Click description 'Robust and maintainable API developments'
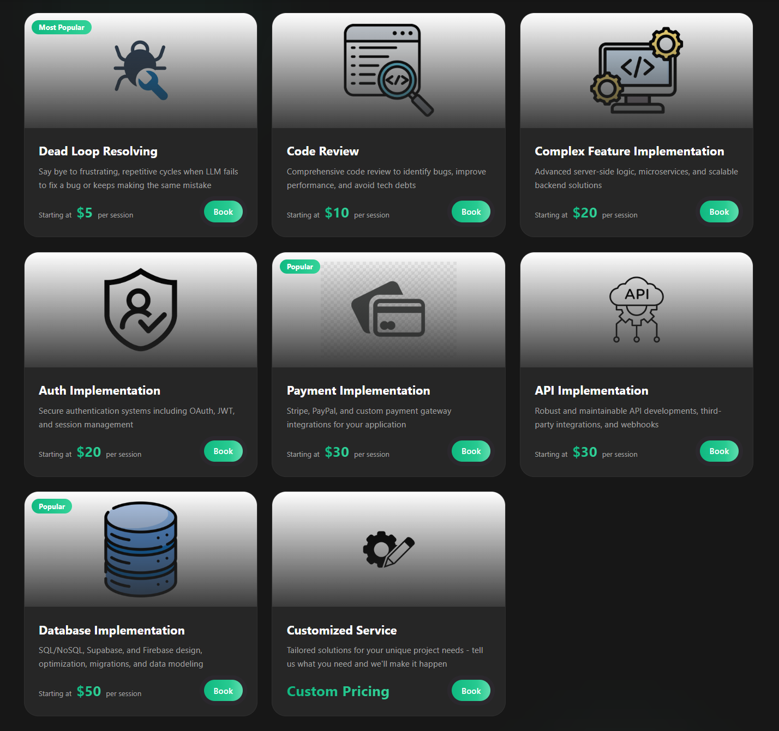 tap(628, 418)
